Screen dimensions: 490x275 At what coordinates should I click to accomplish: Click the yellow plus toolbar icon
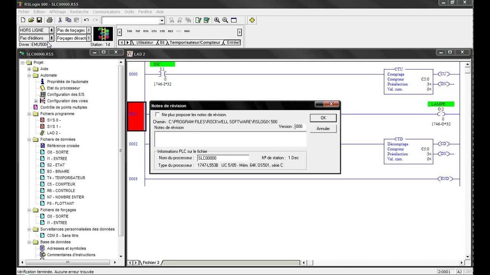click(x=252, y=20)
